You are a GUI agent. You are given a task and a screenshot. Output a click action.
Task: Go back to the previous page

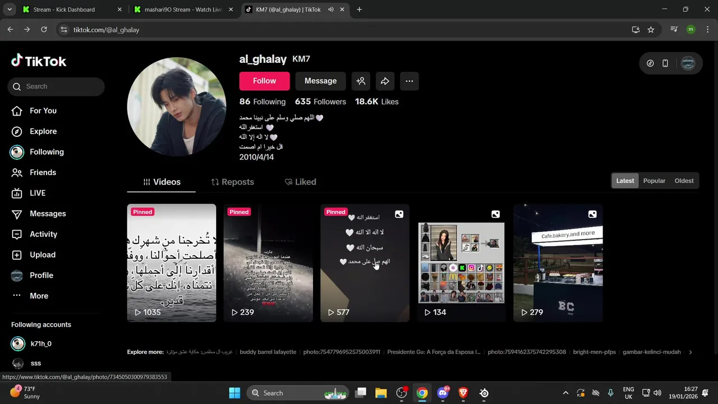coord(10,30)
